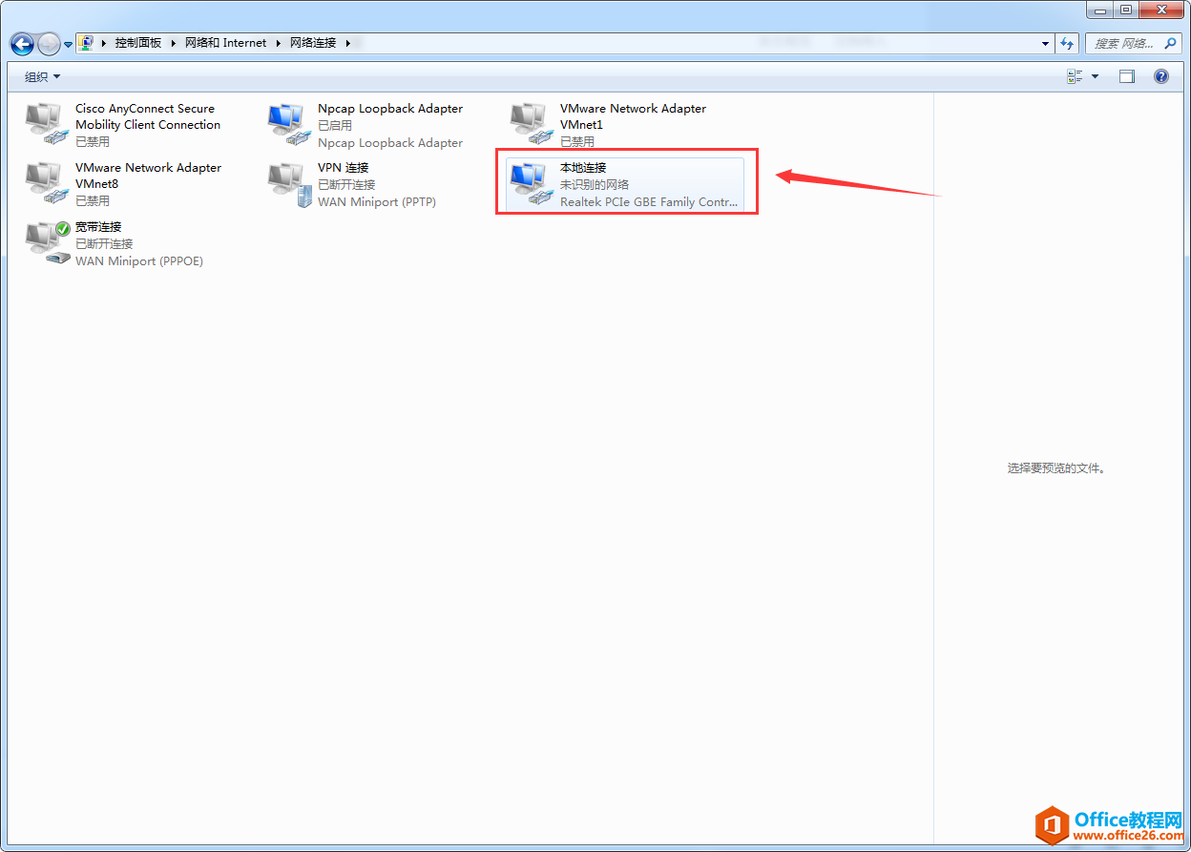Close the network connections window
Screen dimensions: 1191x852
pos(1161,10)
